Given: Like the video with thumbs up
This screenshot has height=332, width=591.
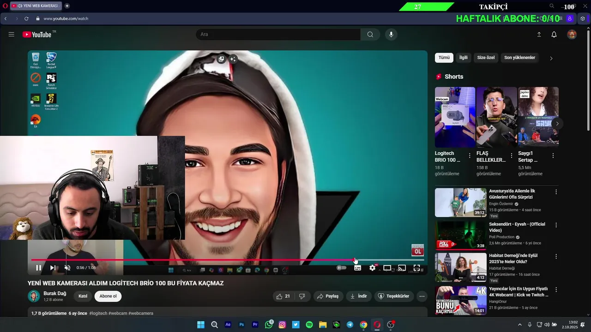Looking at the screenshot, I should click(283, 296).
